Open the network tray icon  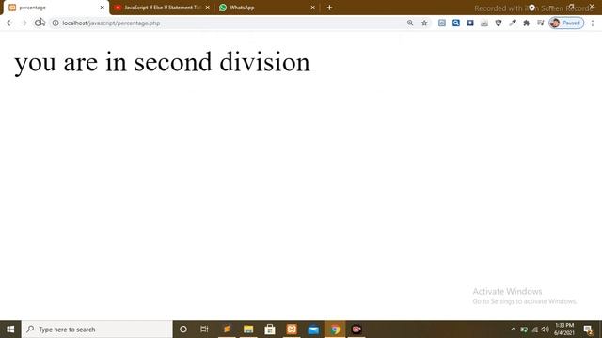(535, 330)
